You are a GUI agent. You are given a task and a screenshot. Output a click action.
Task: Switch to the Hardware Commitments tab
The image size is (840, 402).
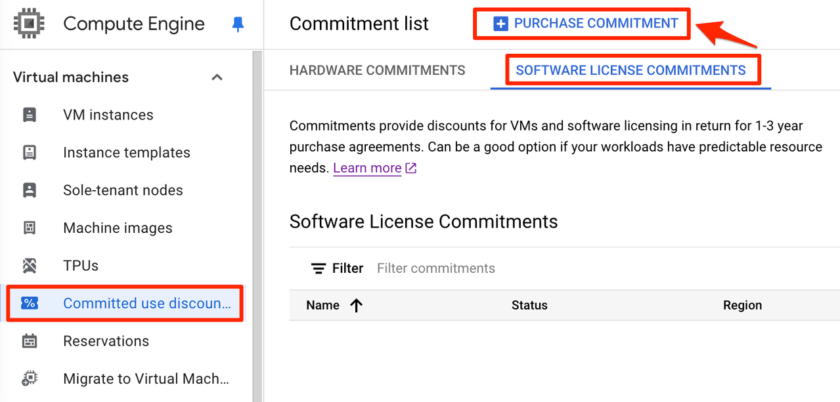[x=378, y=70]
